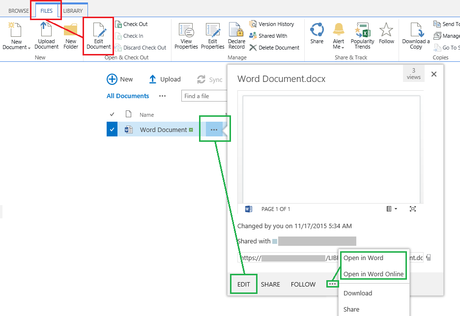Click Follow star in ribbon

pos(386,33)
